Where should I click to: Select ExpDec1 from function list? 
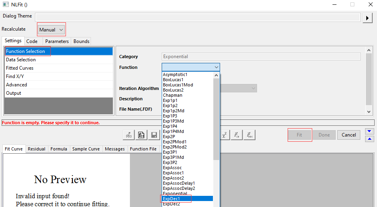(188, 199)
